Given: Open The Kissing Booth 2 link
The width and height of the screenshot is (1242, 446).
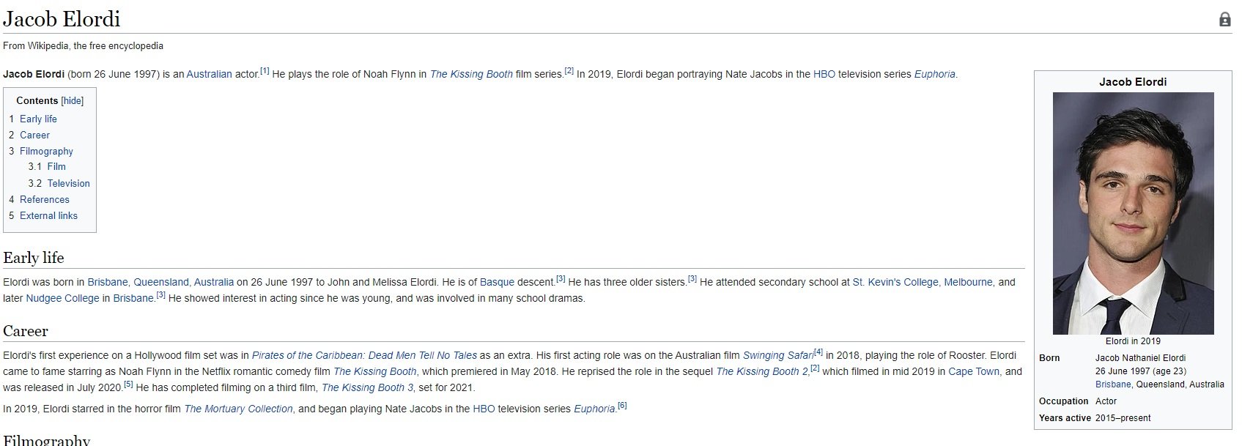Looking at the screenshot, I should click(762, 371).
